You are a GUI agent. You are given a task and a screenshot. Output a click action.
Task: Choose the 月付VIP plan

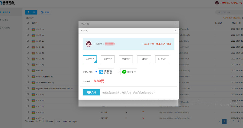[108, 59]
